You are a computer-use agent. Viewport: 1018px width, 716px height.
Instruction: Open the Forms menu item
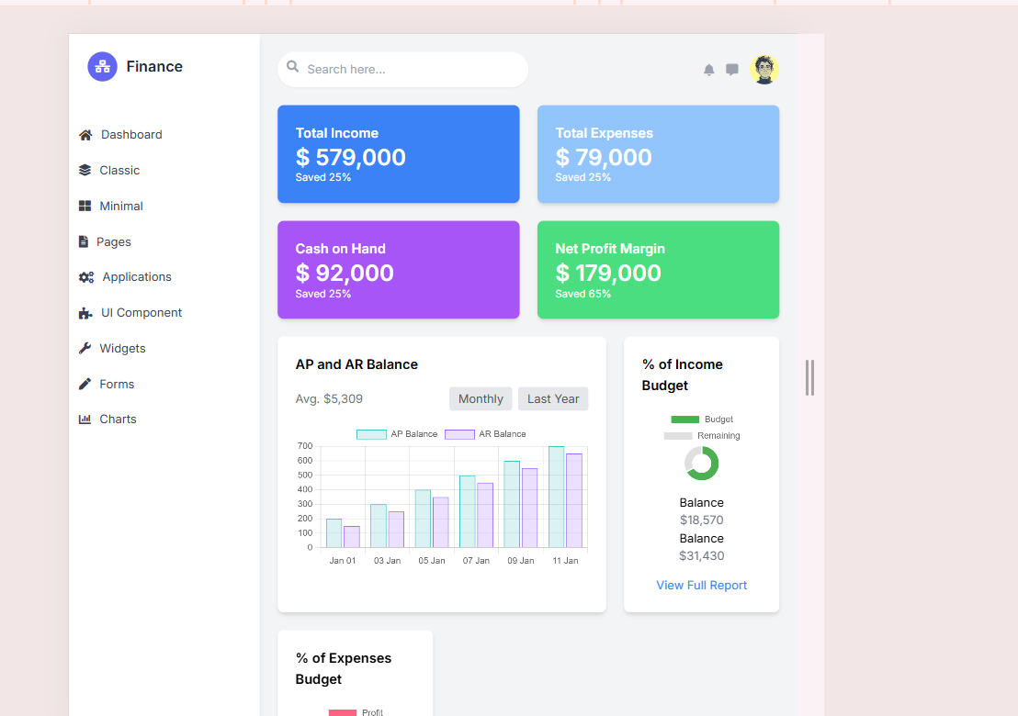(x=117, y=385)
